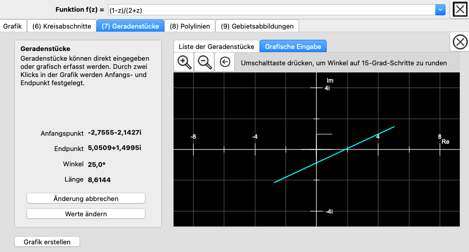This screenshot has width=469, height=252.
Task: Open the function f(z) dropdown arrow
Action: point(440,10)
